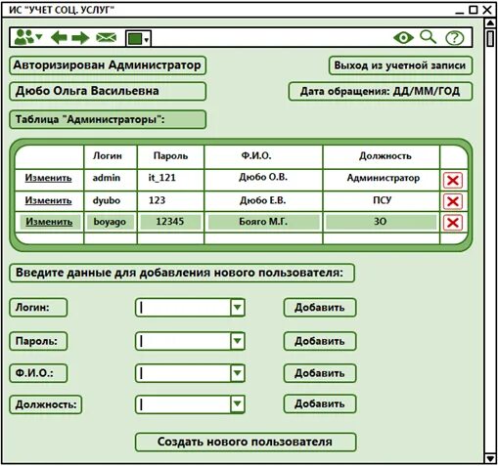Viewport: 498px width, 466px height.
Task: Open the users group icon in toolbar
Action: pos(28,37)
